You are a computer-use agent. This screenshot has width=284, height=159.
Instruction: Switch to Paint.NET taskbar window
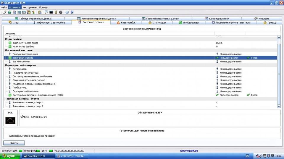point(72,156)
